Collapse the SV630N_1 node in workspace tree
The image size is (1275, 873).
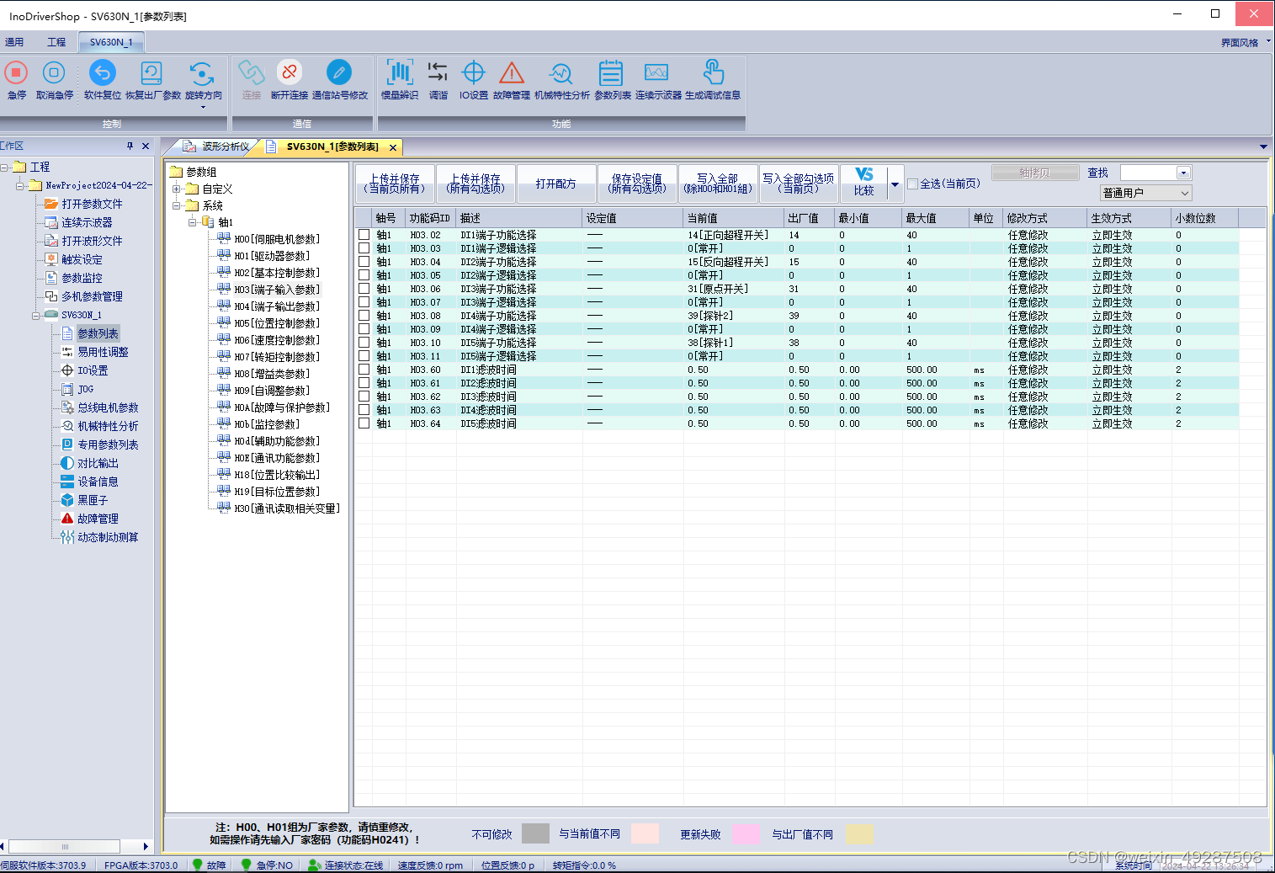(x=36, y=315)
